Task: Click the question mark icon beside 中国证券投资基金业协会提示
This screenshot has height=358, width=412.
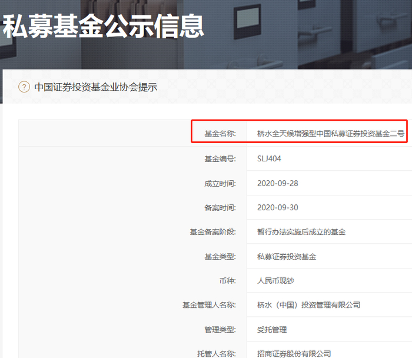Action: [x=24, y=87]
